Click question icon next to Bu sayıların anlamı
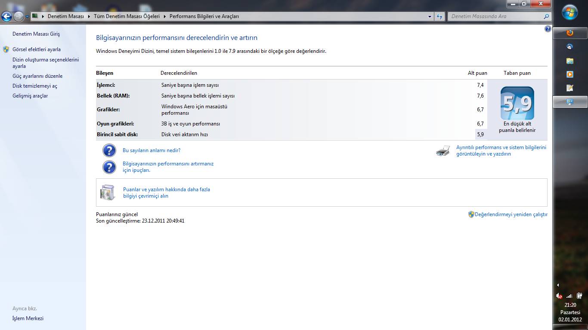 pos(109,150)
